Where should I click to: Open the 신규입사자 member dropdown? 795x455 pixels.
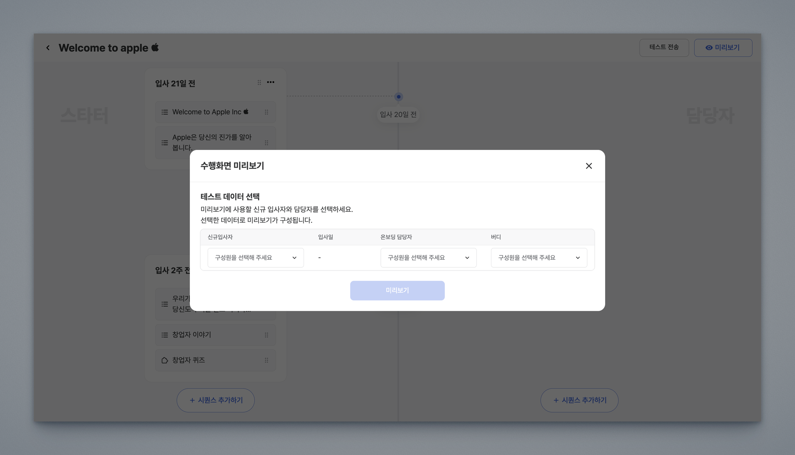pos(255,258)
